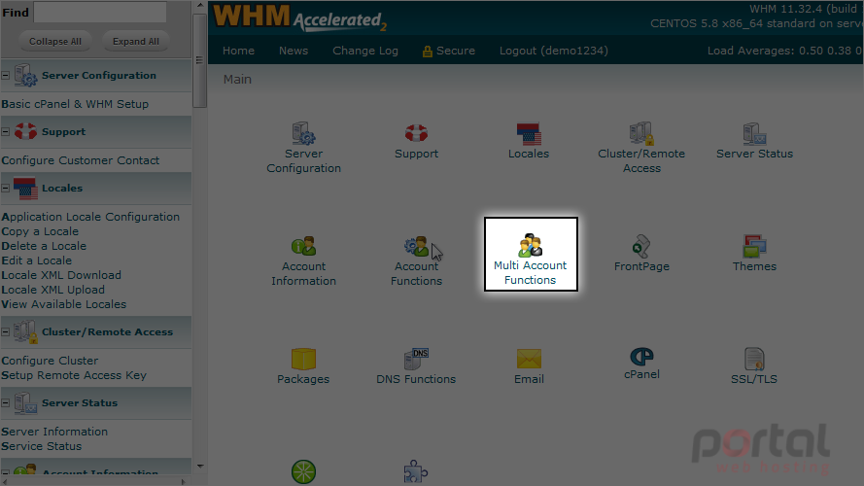
Task: Click into the Find search field
Action: [x=100, y=12]
